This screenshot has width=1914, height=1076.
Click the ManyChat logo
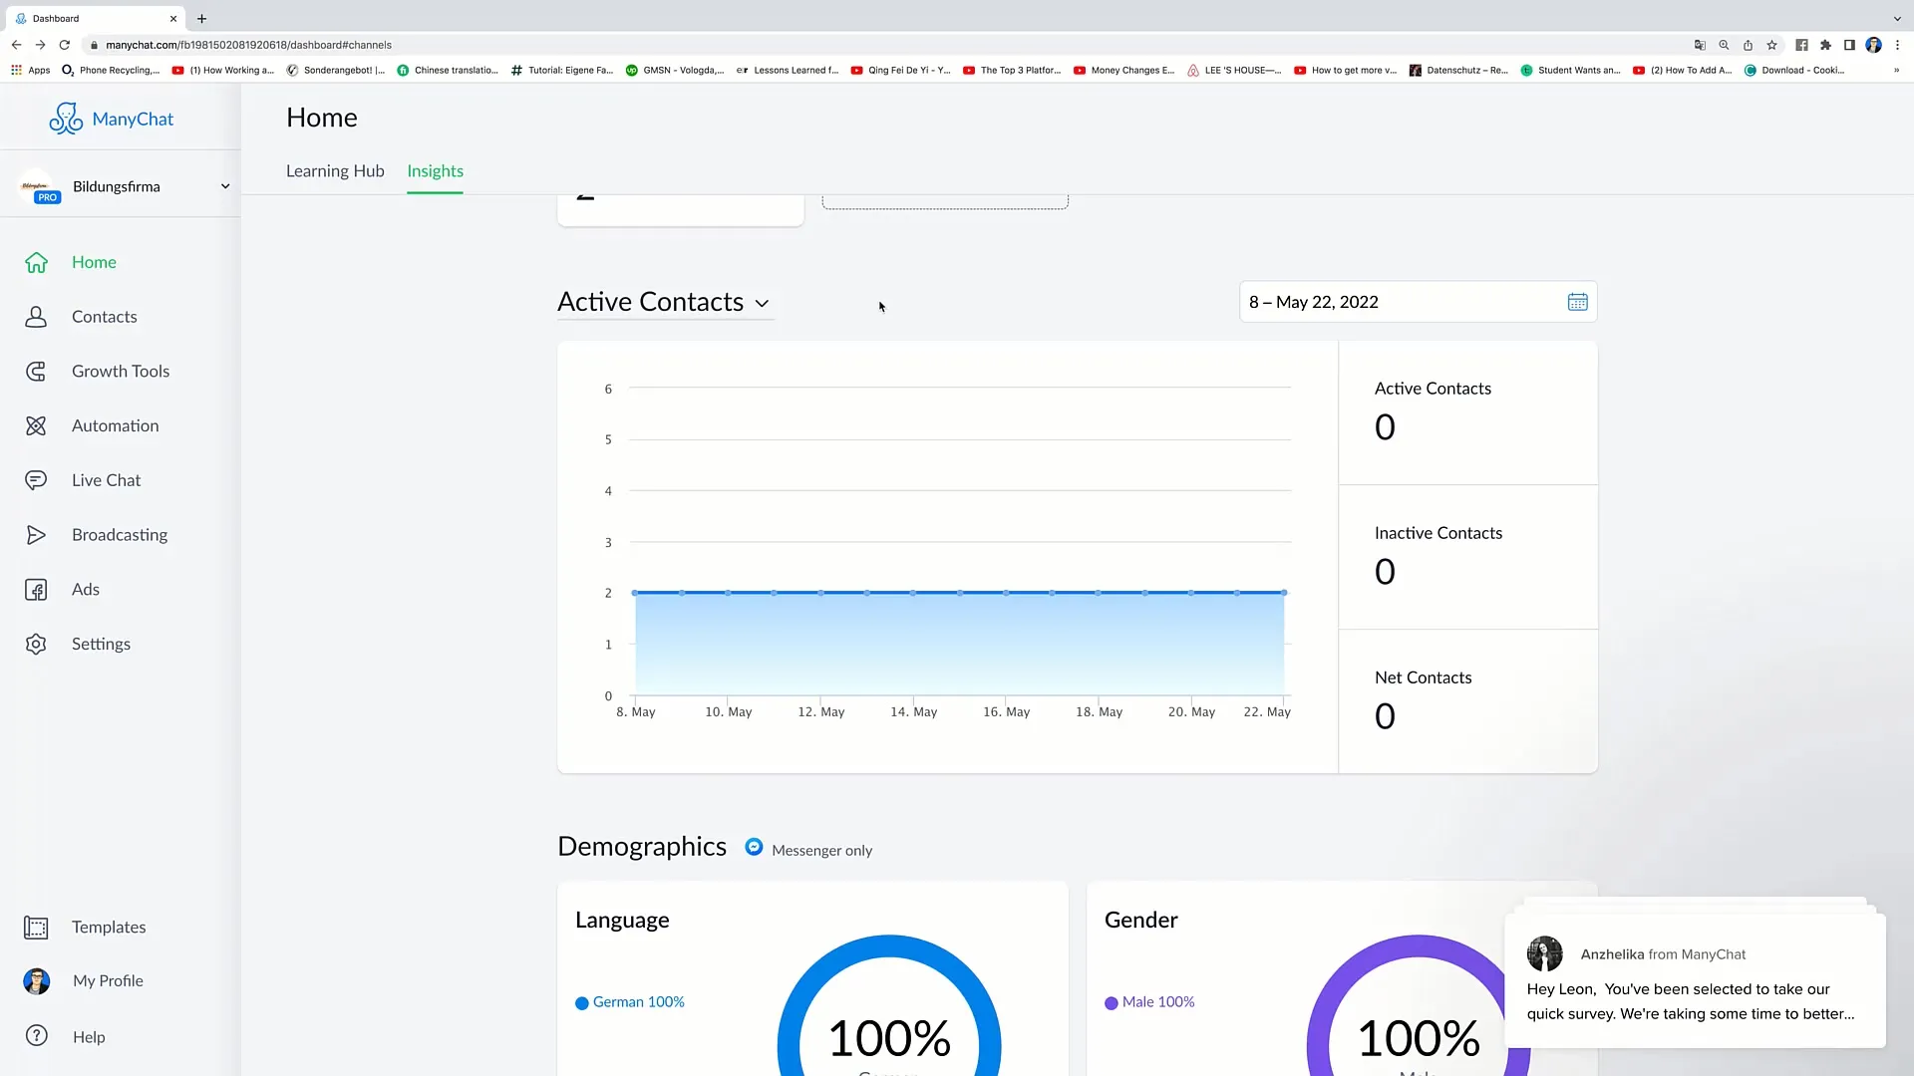click(111, 119)
